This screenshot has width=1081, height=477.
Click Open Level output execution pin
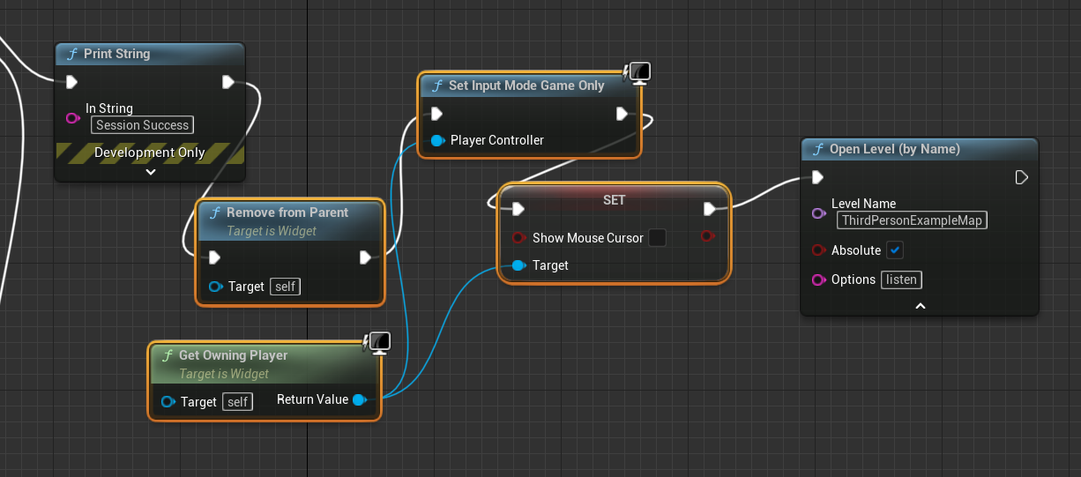click(1021, 177)
